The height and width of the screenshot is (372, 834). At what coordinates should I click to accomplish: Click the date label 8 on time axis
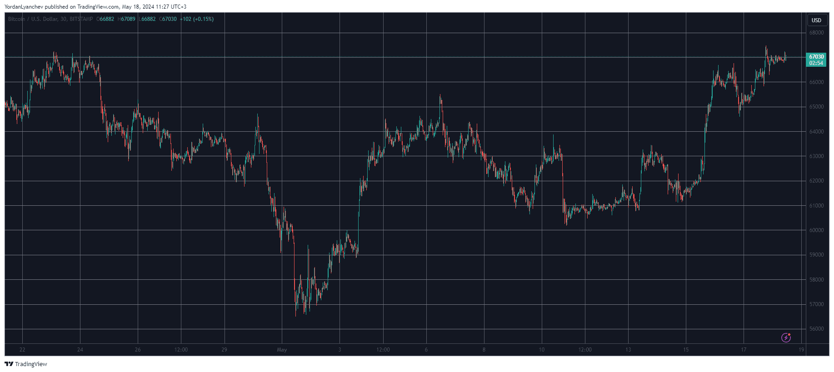coord(484,350)
